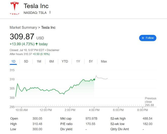Show the 1M chart range
The image size is (167, 134).
39,61
